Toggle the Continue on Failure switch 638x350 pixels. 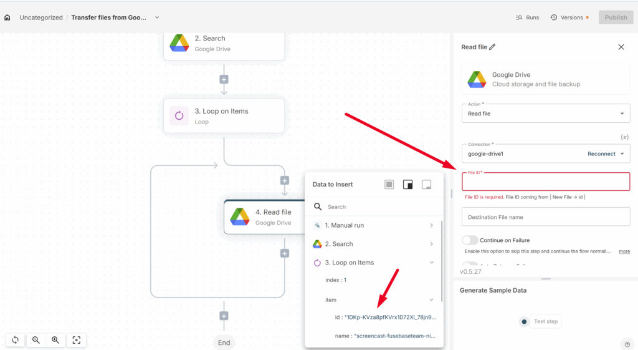[x=470, y=240]
